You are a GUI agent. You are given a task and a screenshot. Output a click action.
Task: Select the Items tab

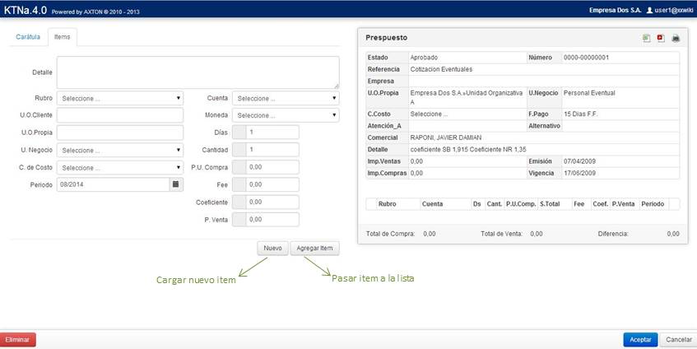click(62, 37)
